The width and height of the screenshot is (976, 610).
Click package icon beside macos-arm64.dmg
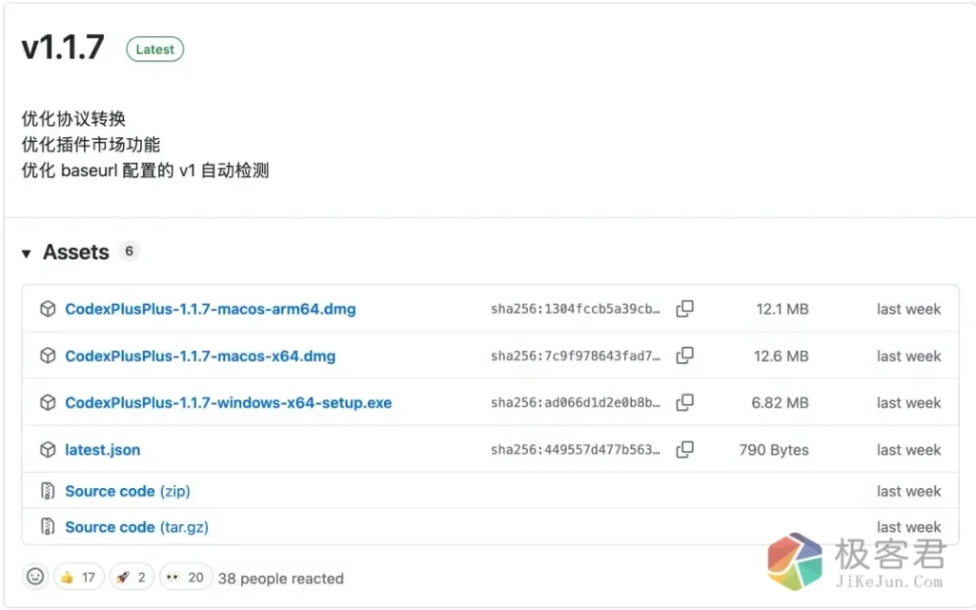tap(48, 309)
